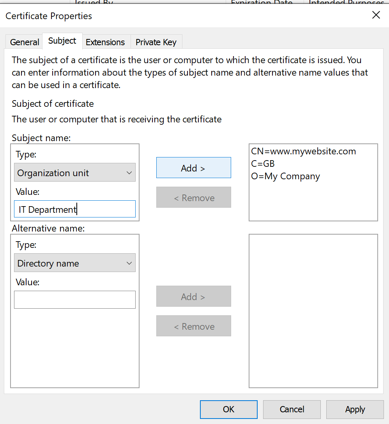Click inside the IT Department value field

(75, 209)
